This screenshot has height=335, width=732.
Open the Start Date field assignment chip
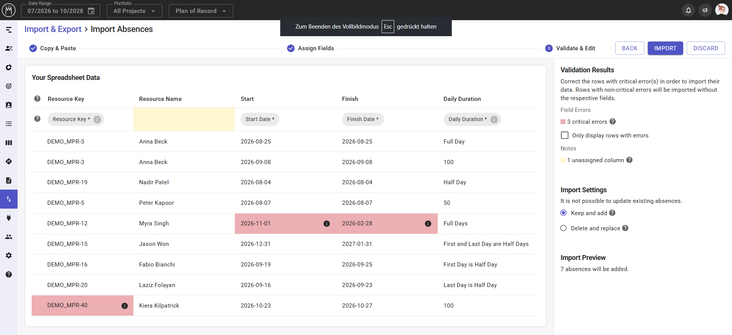click(x=260, y=119)
